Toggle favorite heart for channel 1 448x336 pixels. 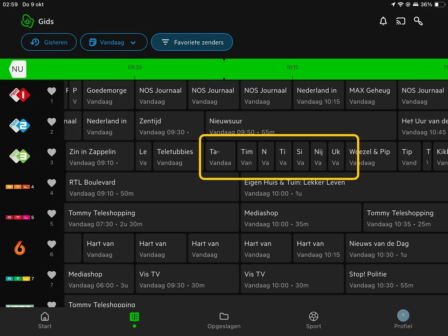coord(51,91)
